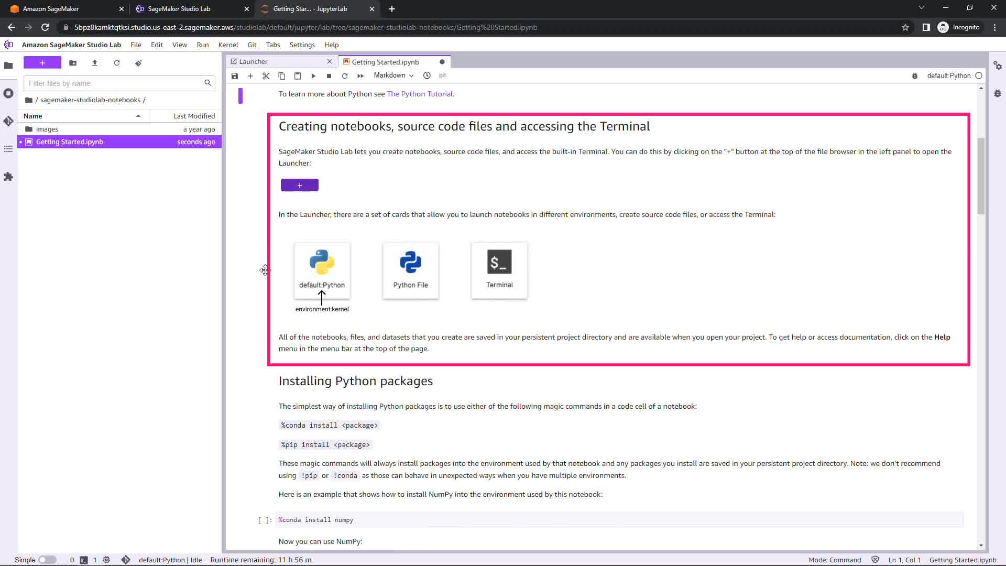
Task: Open the Extension Manager puzzle icon
Action: coord(8,177)
